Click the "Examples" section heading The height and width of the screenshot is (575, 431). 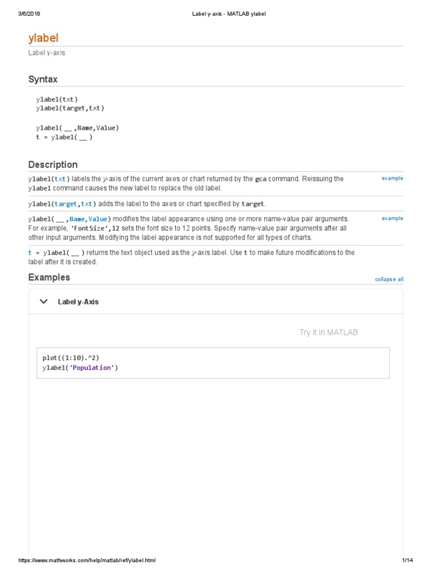pos(49,277)
